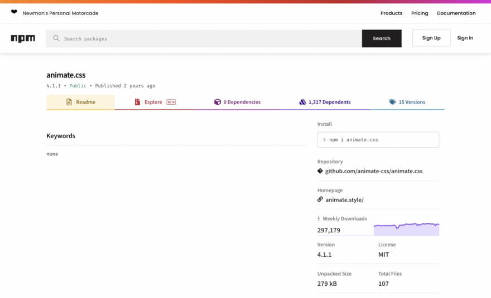
Task: Open the Documentation link
Action: coord(456,13)
